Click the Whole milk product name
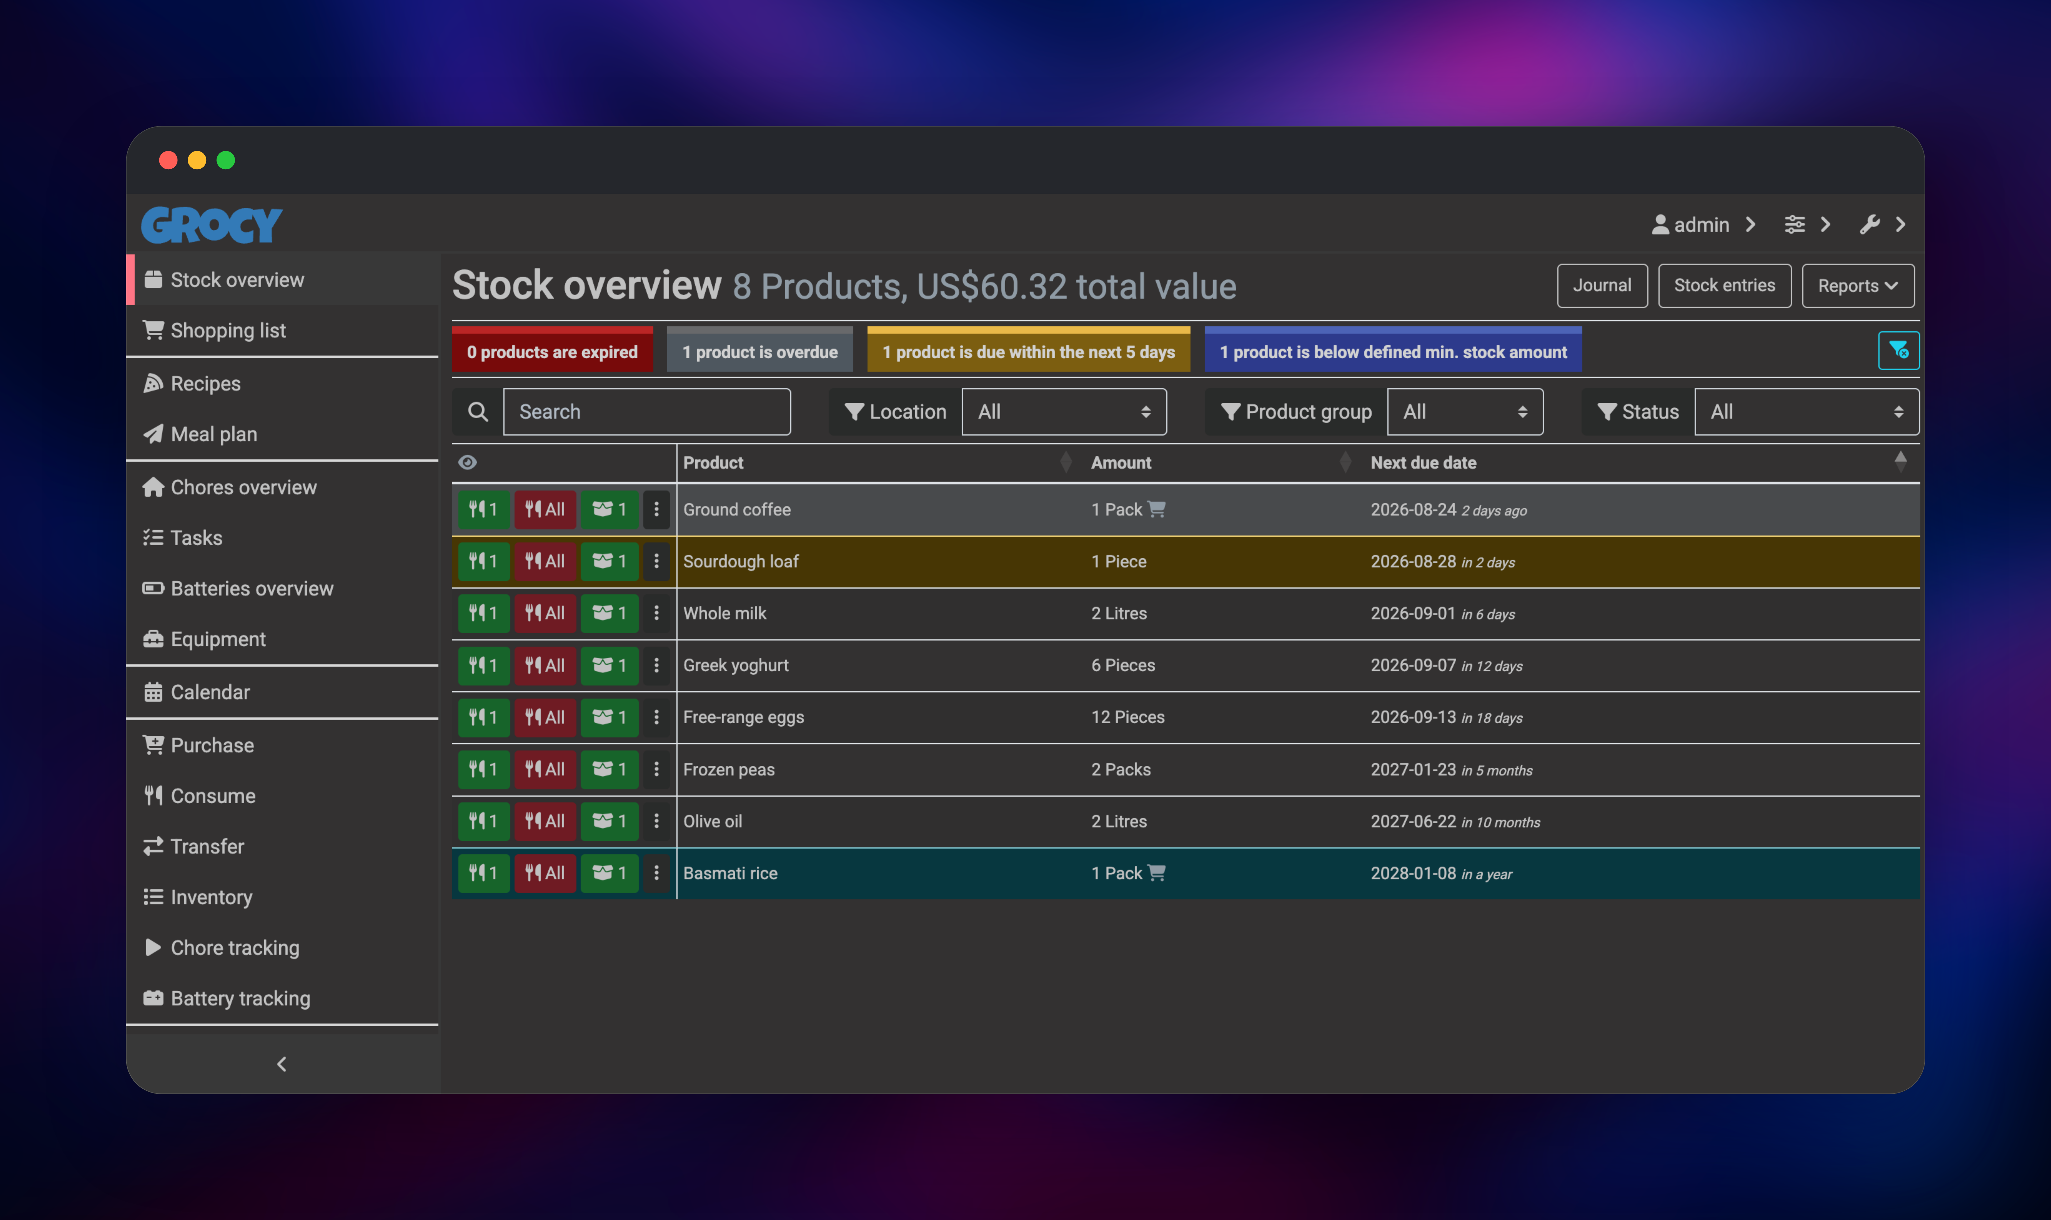Image resolution: width=2051 pixels, height=1220 pixels. (724, 613)
